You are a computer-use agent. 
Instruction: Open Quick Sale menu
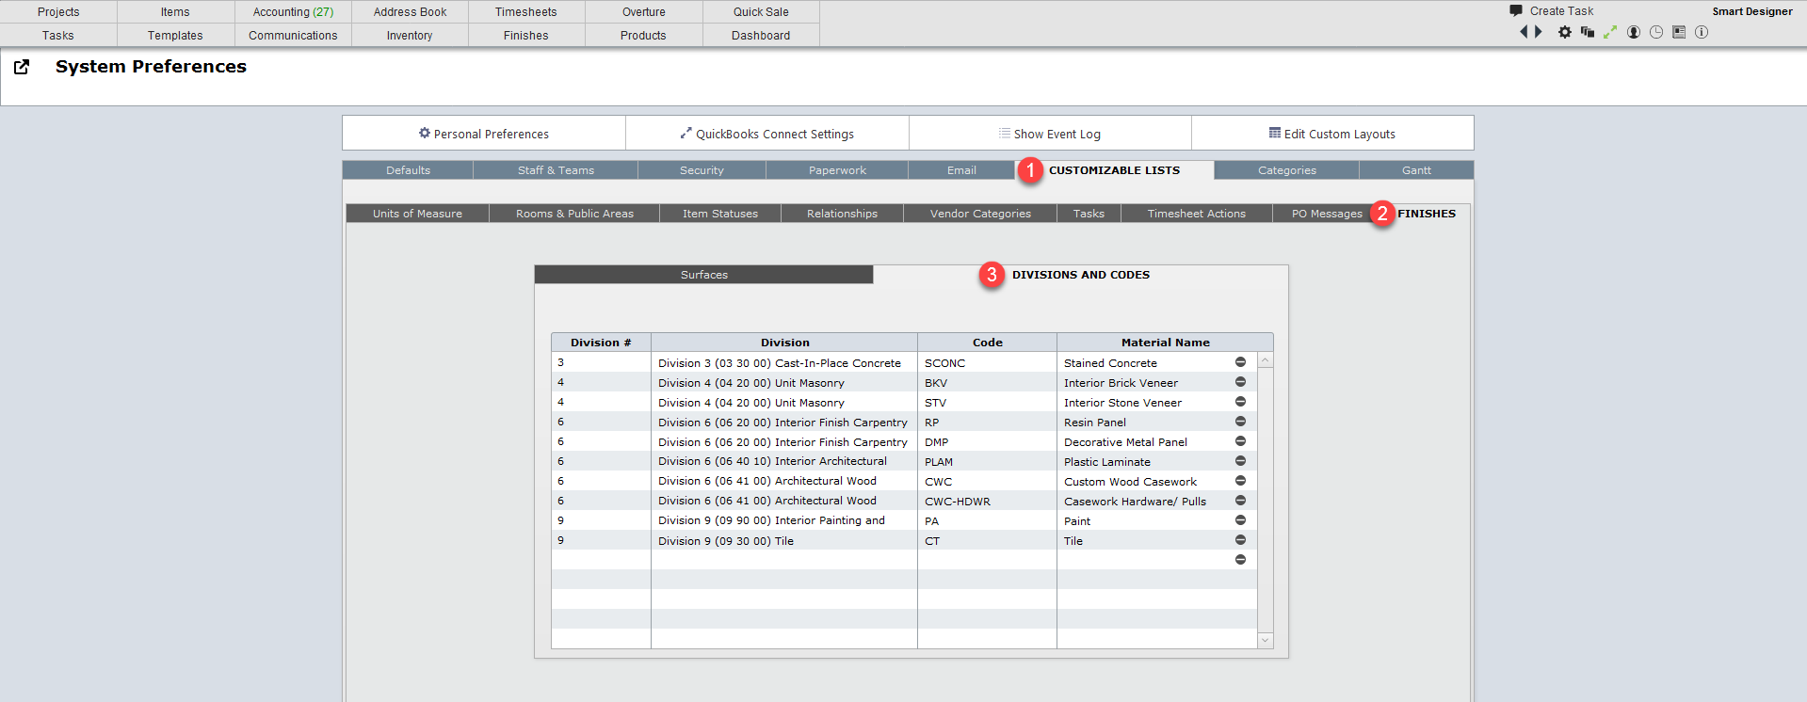pos(761,12)
